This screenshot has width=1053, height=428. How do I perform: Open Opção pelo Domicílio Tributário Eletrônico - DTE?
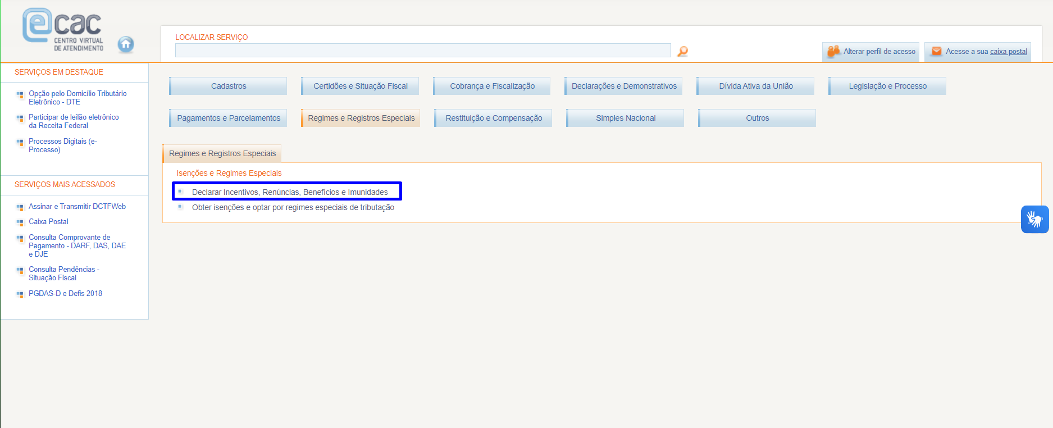[x=78, y=98]
